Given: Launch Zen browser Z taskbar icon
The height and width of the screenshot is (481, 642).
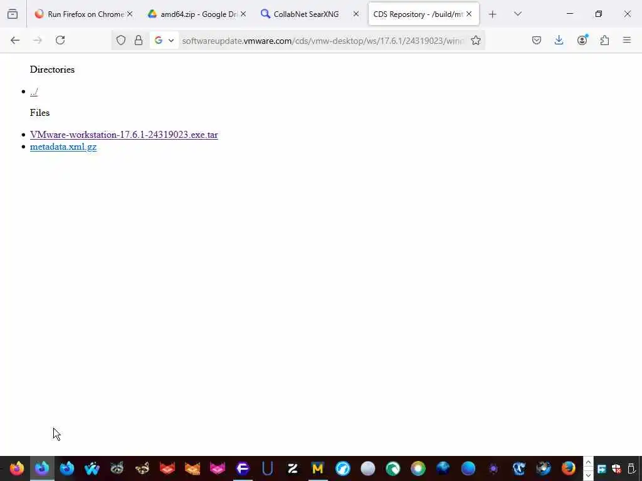Looking at the screenshot, I should [x=292, y=468].
